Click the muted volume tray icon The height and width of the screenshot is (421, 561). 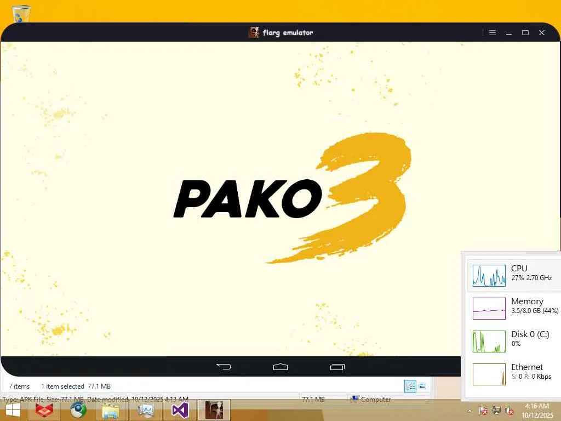point(509,411)
